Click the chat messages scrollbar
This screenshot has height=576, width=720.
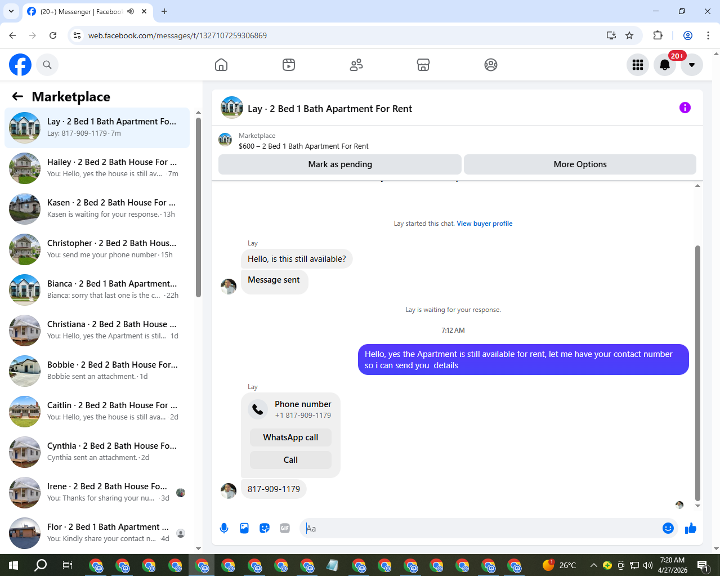697,373
